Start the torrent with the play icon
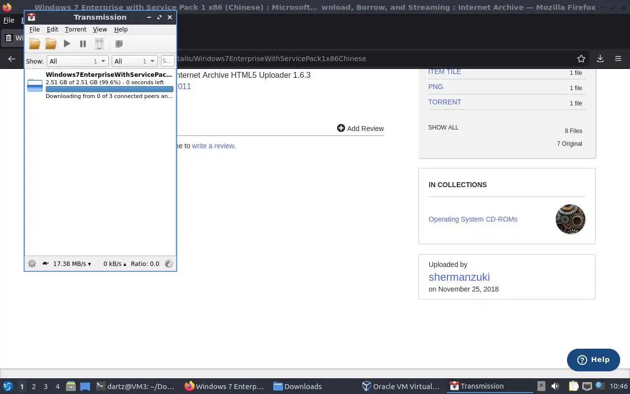Viewport: 630px width, 394px height. click(x=67, y=44)
